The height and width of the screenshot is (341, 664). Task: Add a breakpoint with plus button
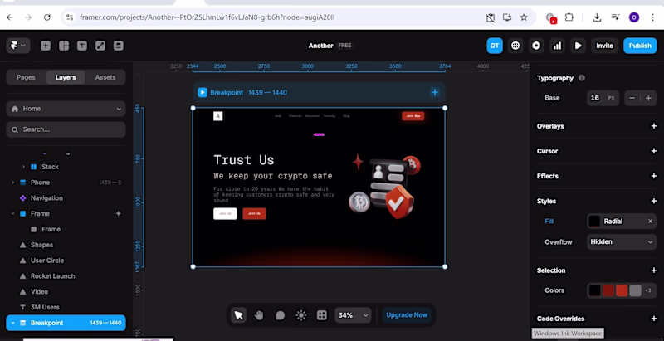pyautogui.click(x=434, y=92)
